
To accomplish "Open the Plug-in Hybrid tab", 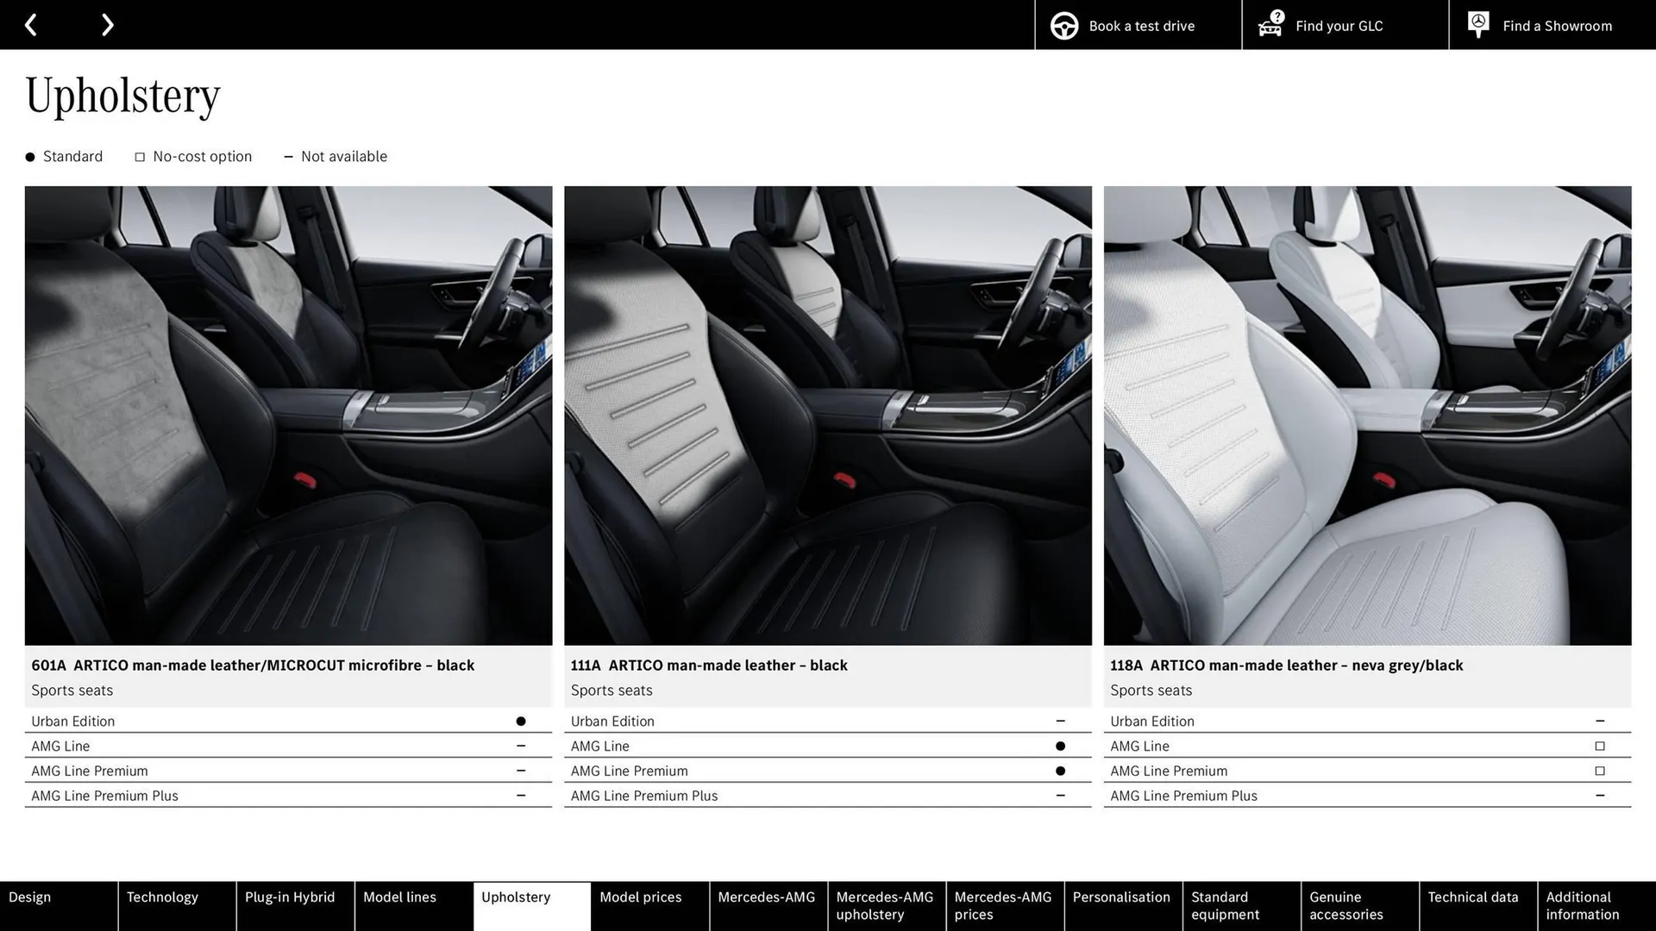I will click(290, 897).
